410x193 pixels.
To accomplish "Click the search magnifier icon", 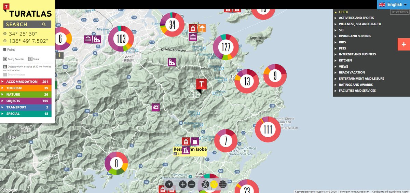I will (44, 25).
